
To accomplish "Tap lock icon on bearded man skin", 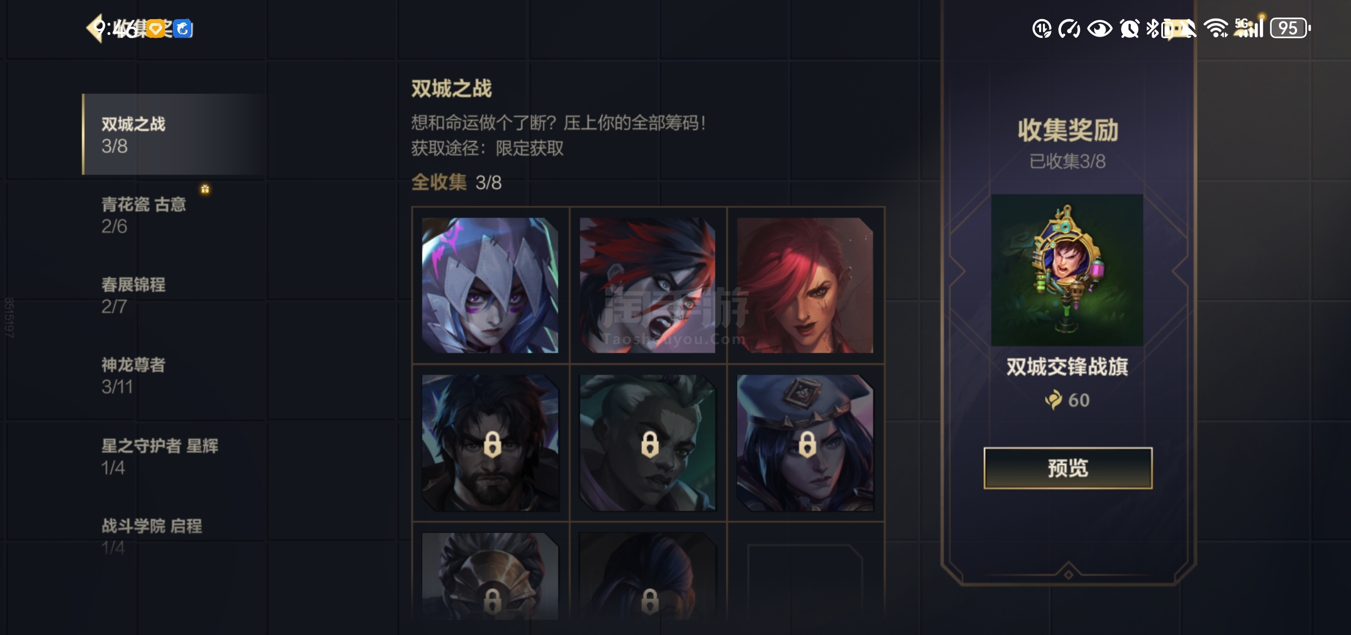I will pyautogui.click(x=492, y=444).
